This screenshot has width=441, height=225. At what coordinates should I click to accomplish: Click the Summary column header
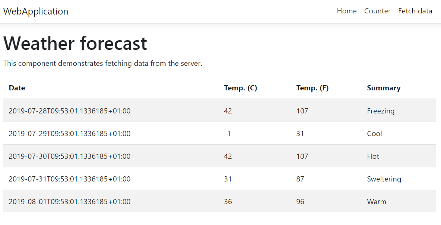pyautogui.click(x=384, y=88)
